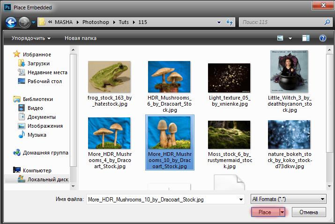This screenshot has height=224, width=335.
Task: Click the Back navigation arrow button
Action: click(x=11, y=22)
